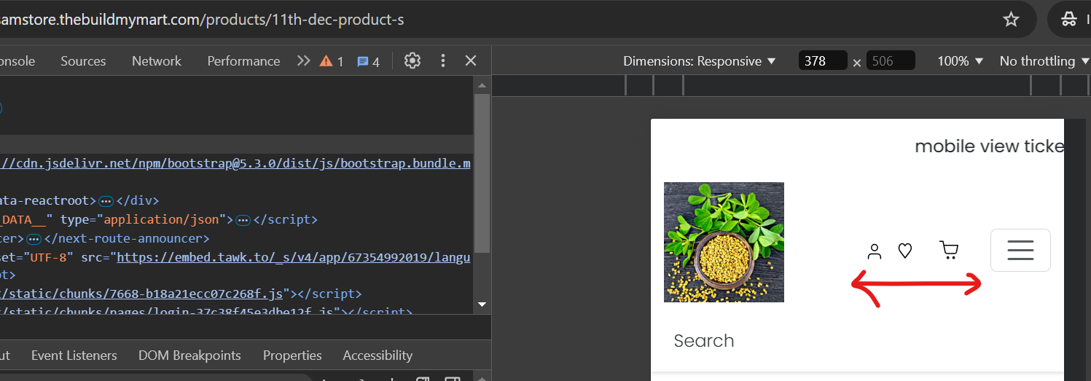Click the 'mobile view ticke' announcement text

tap(989, 146)
